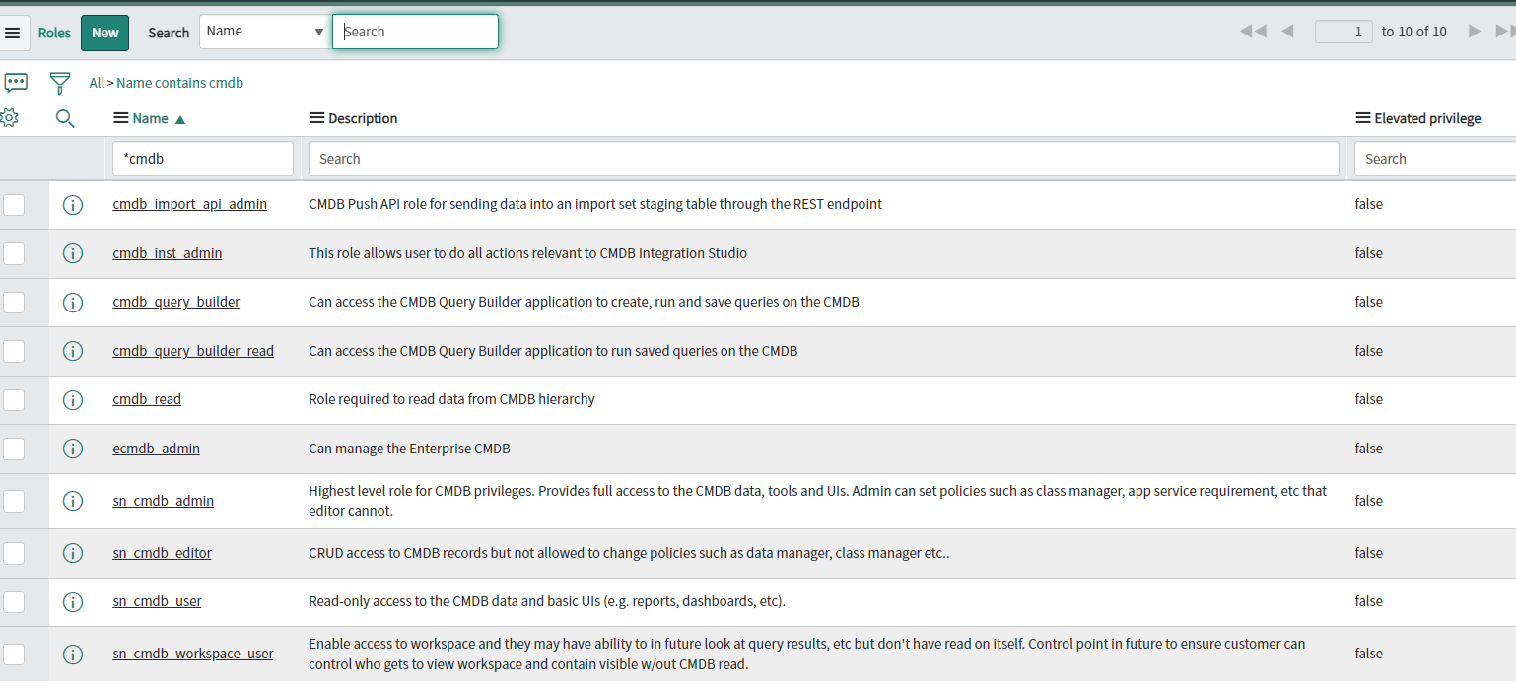Click the last page navigation arrow

pyautogui.click(x=1502, y=31)
